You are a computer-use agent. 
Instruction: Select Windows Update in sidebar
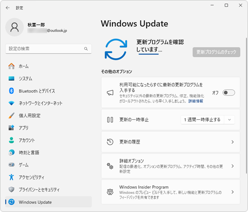[x=49, y=202]
